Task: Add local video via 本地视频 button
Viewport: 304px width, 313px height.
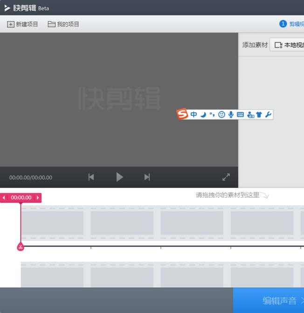Action: point(287,45)
